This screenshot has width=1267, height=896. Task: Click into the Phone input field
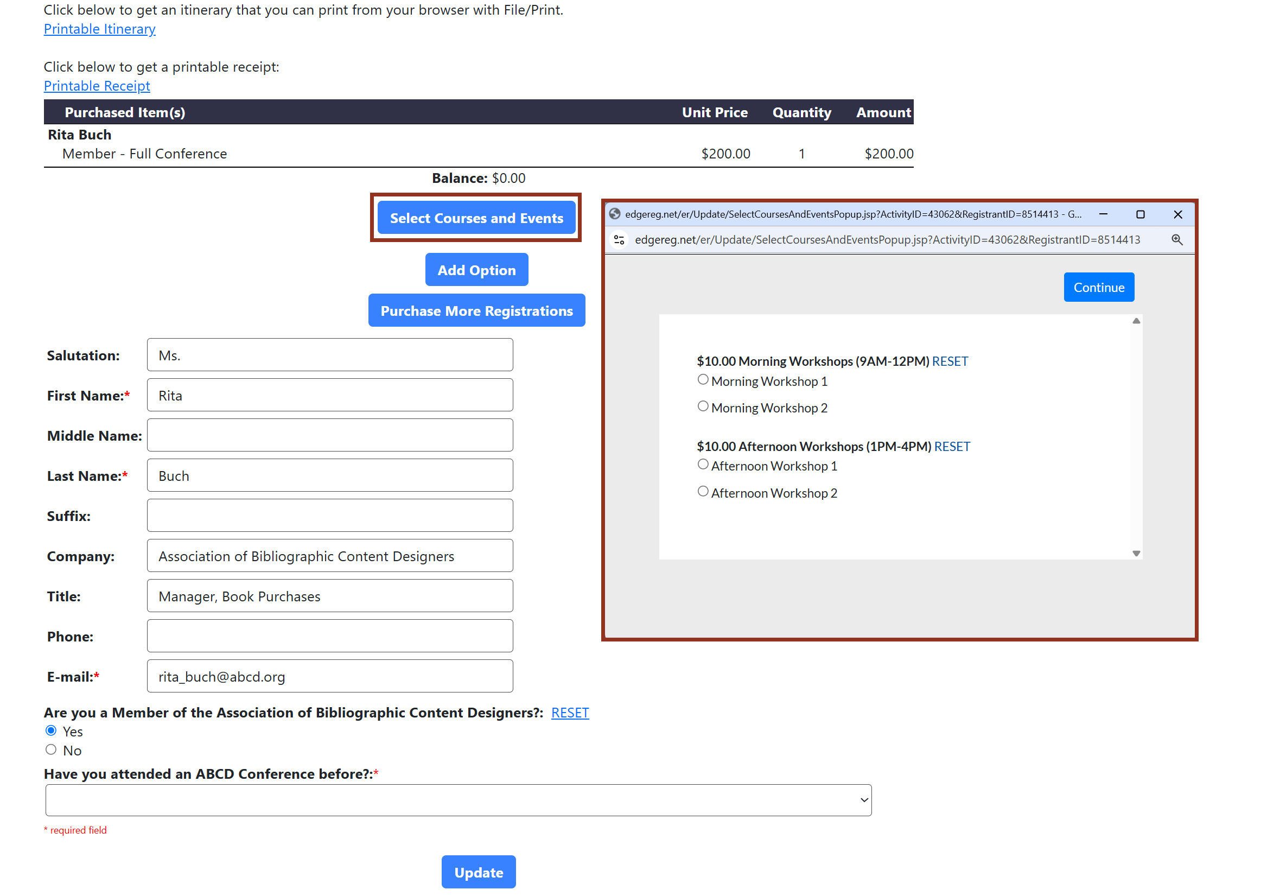click(x=329, y=636)
